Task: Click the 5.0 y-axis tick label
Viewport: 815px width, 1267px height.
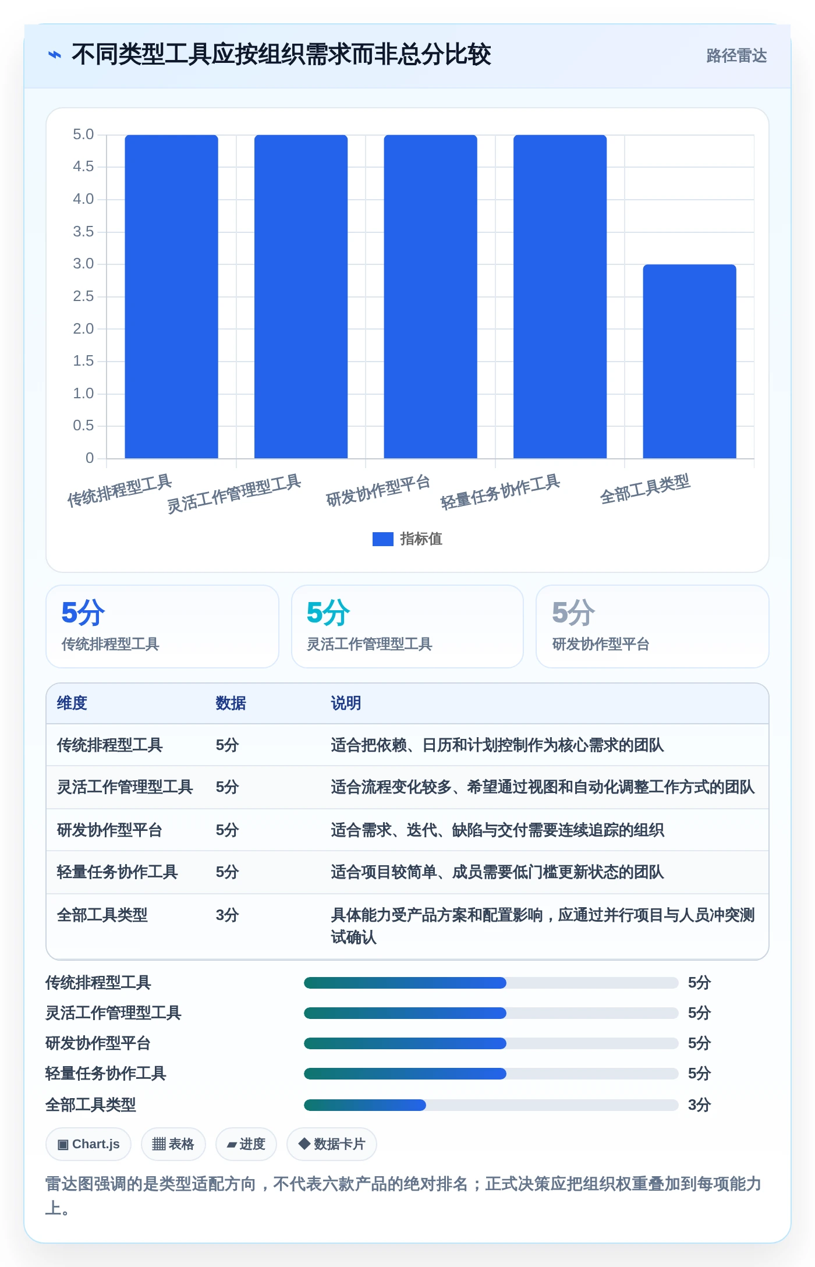Action: 83,135
